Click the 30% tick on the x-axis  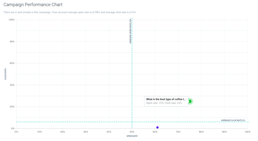pyautogui.click(x=86, y=132)
